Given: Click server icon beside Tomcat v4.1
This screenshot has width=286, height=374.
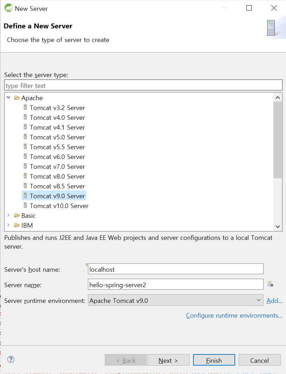Looking at the screenshot, I should click(x=25, y=127).
